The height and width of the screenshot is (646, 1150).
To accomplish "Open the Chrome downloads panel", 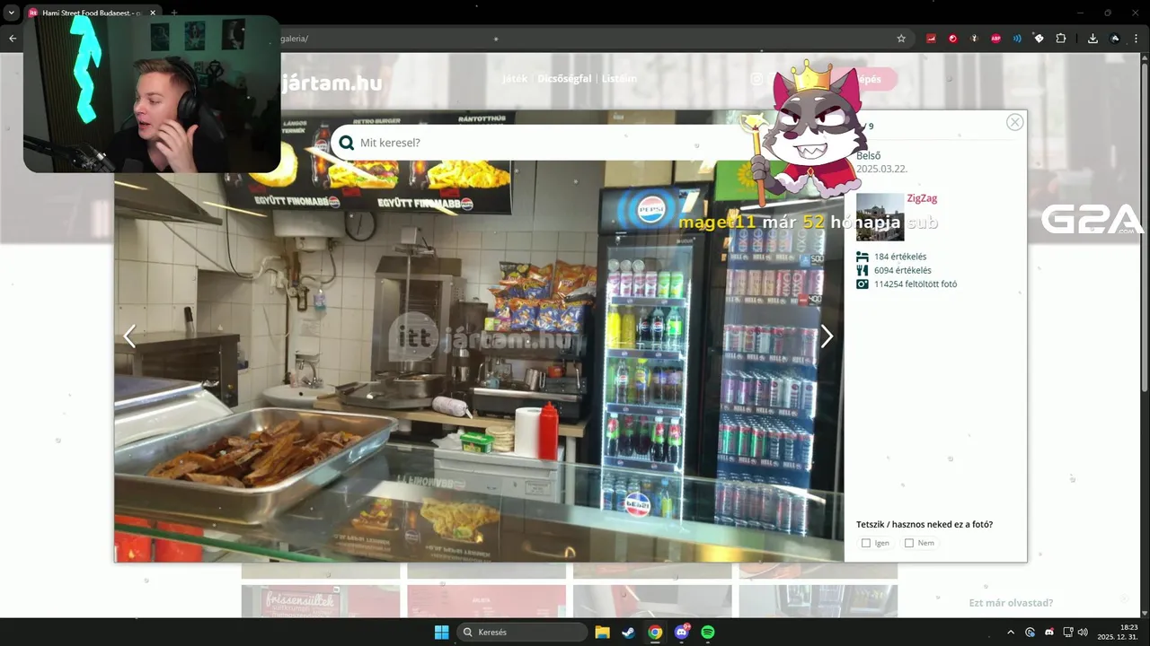I will pyautogui.click(x=1092, y=39).
